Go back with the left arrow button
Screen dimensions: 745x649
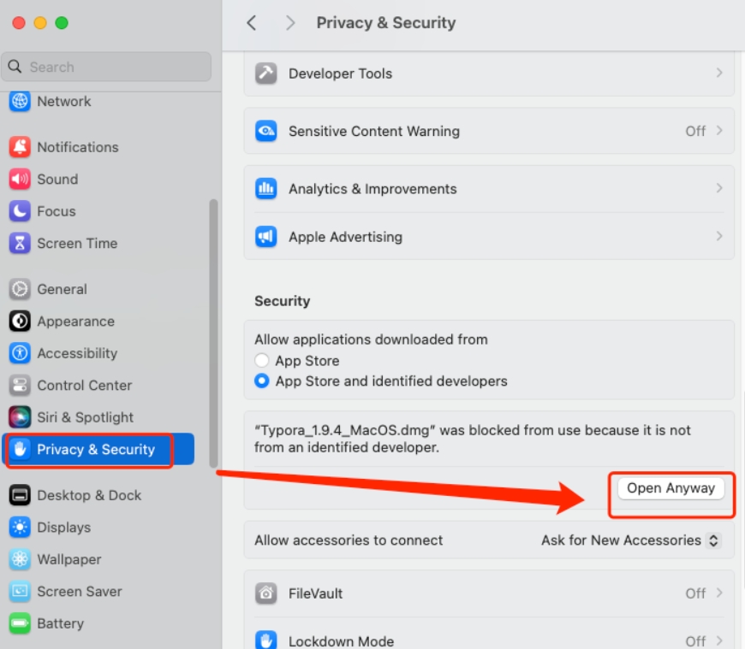(x=251, y=23)
